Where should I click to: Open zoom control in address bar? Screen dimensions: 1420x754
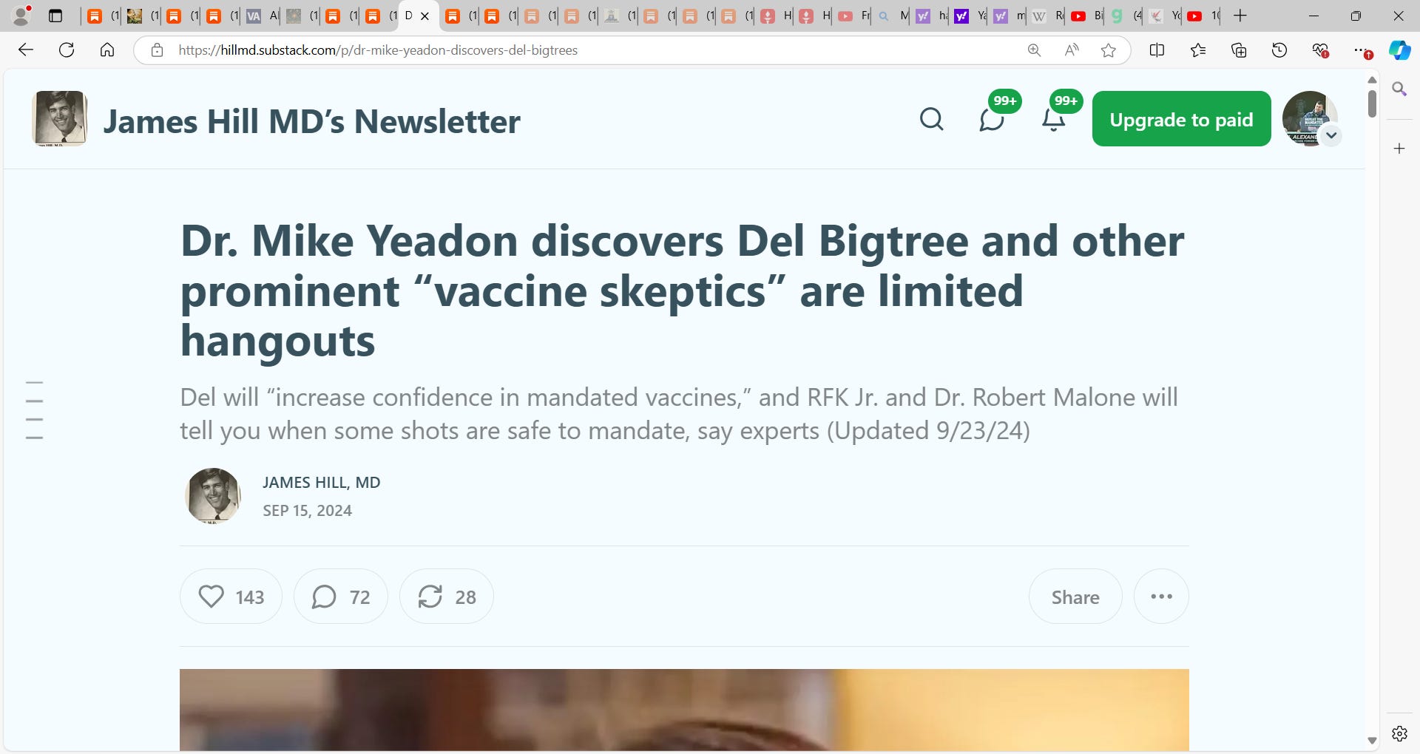(x=1034, y=50)
